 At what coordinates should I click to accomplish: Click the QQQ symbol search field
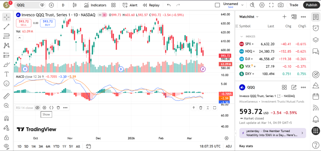28,5
